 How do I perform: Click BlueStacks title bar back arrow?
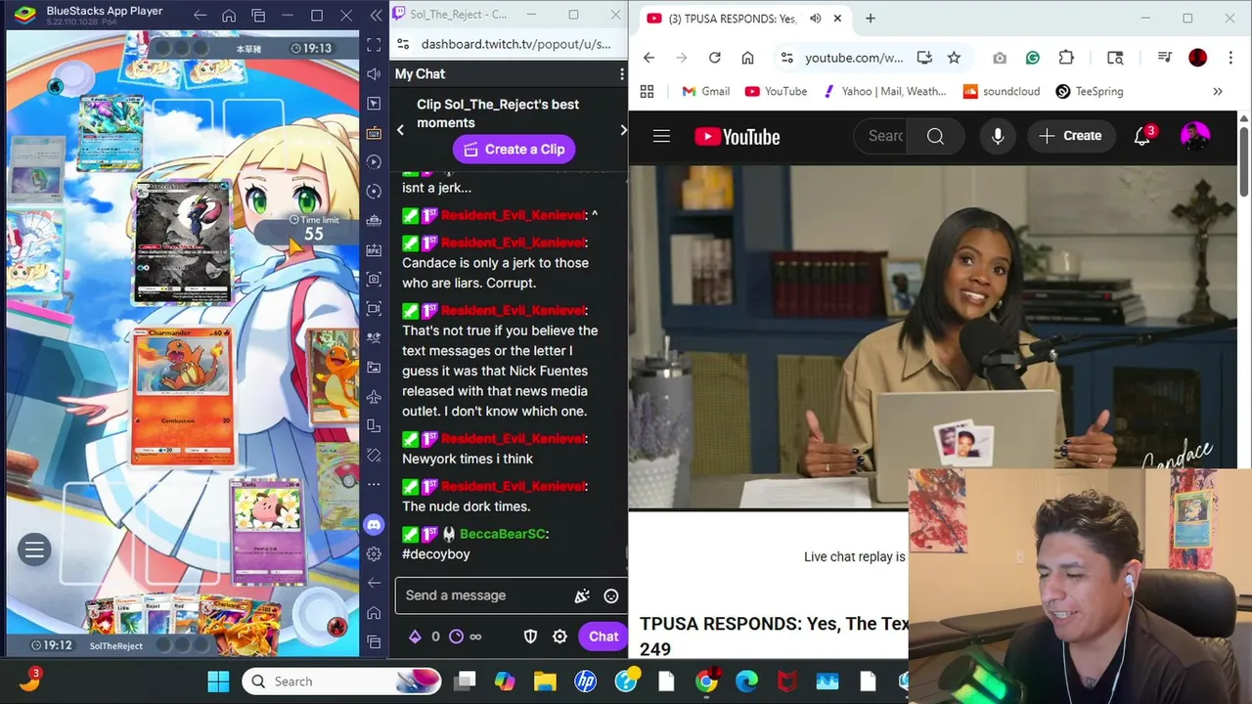click(200, 16)
